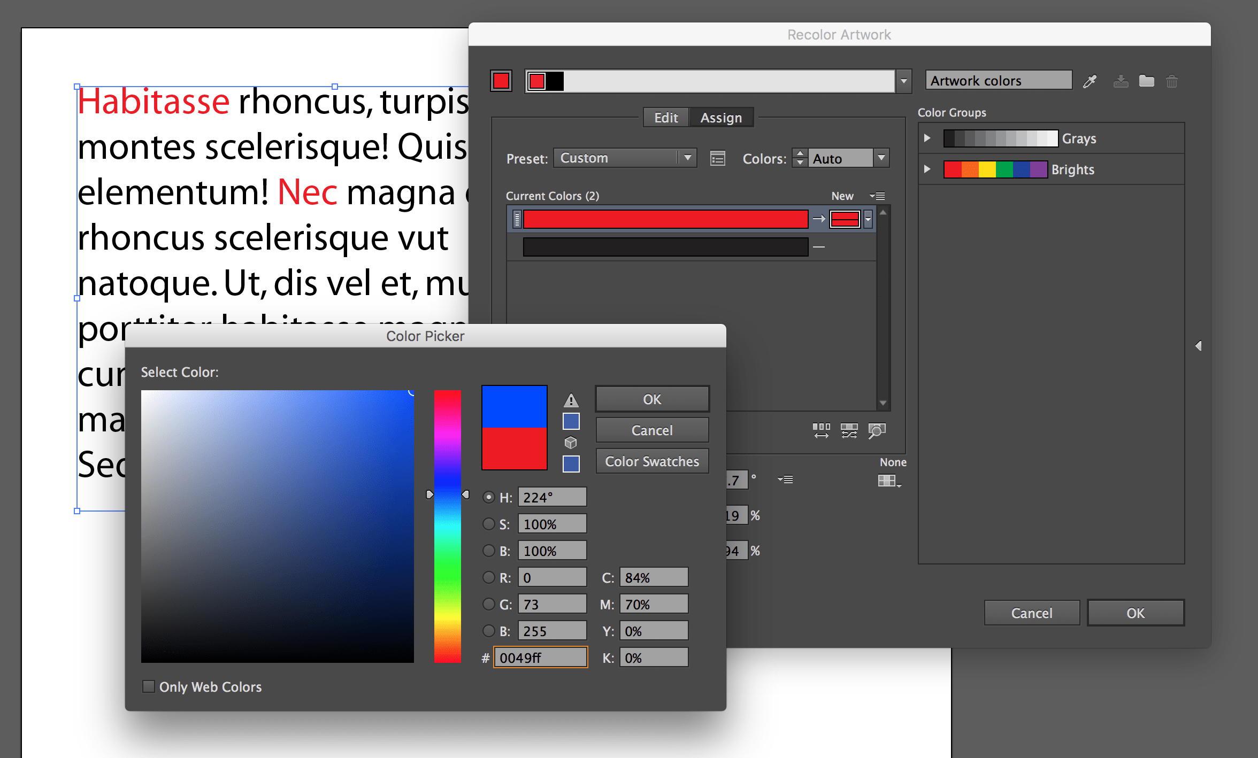Switch to the Assign tab
This screenshot has width=1258, height=758.
[x=722, y=117]
